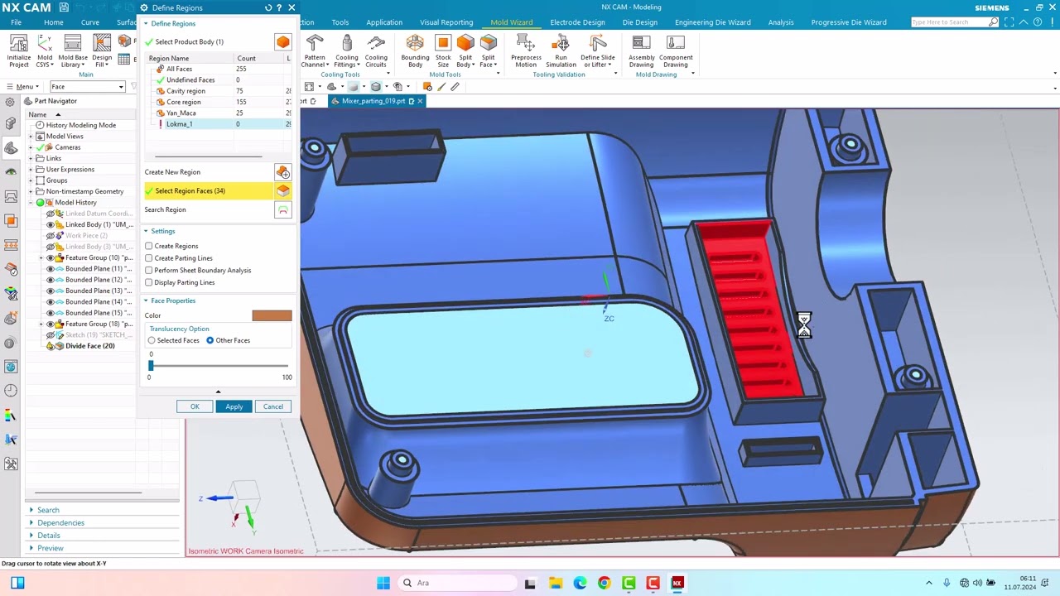The width and height of the screenshot is (1060, 596).
Task: Click the translucency slider handle
Action: [151, 365]
